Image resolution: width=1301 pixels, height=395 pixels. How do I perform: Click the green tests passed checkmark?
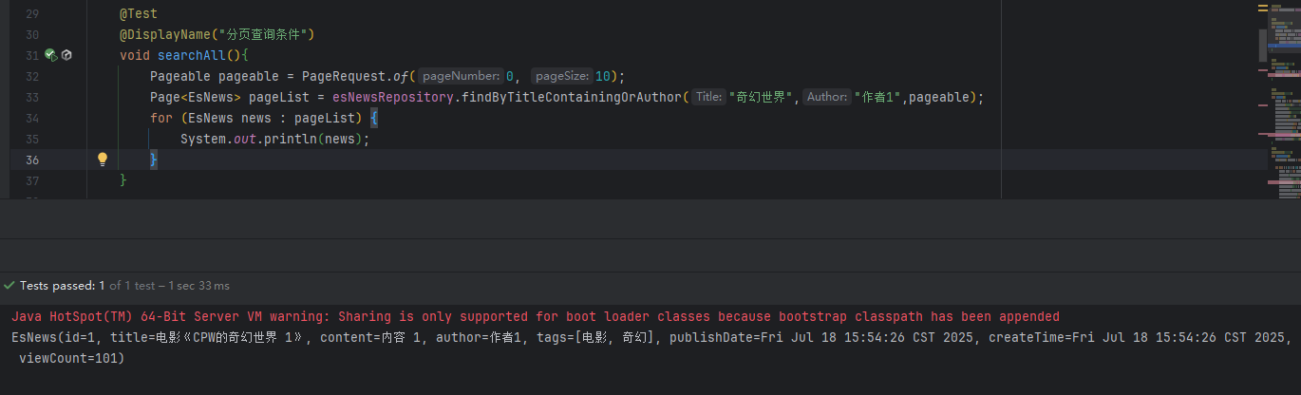tap(9, 285)
